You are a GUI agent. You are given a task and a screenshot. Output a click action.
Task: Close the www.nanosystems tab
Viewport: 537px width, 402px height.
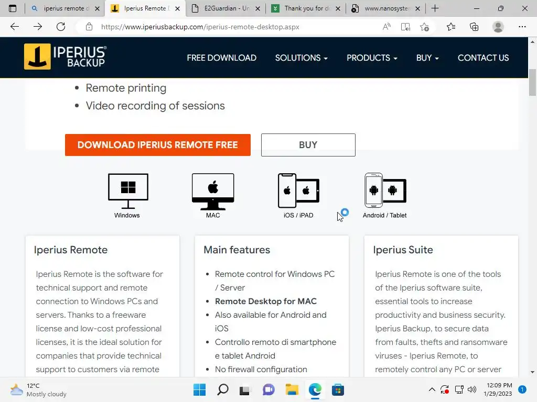[x=418, y=8]
